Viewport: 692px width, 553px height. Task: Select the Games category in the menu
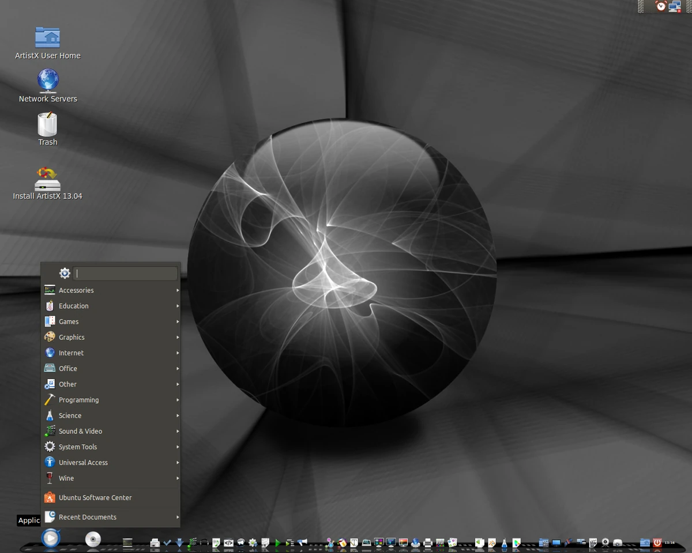click(x=67, y=321)
